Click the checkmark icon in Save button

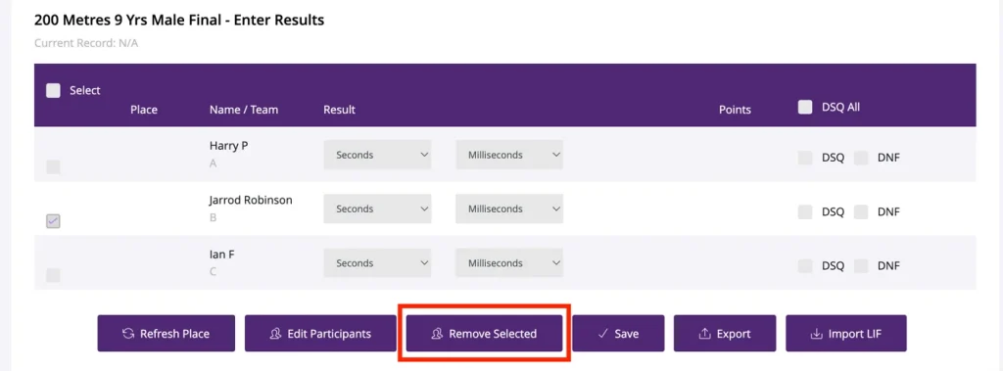pos(602,333)
